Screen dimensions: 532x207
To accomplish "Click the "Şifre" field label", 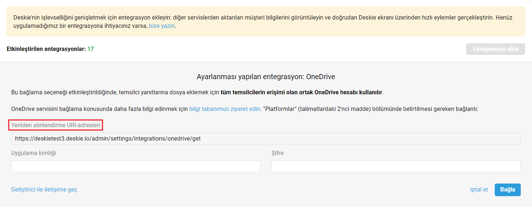I will (x=278, y=153).
